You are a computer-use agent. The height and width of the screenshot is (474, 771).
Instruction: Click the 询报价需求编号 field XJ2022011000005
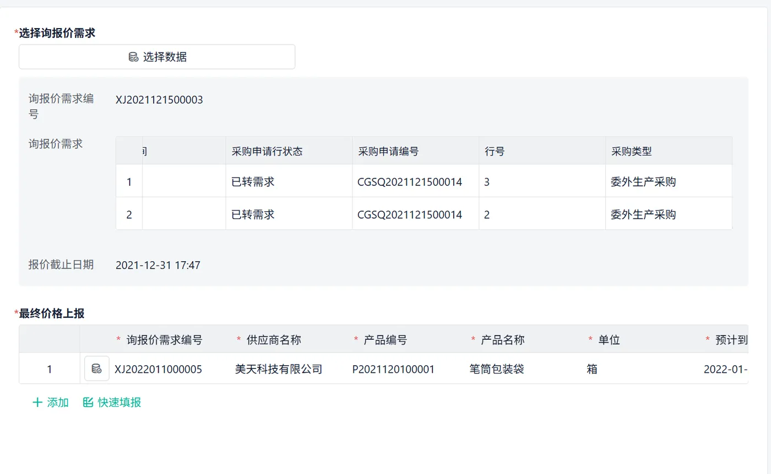pos(159,369)
